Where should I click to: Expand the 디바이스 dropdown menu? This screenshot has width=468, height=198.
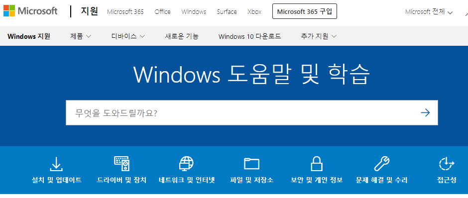pos(128,36)
